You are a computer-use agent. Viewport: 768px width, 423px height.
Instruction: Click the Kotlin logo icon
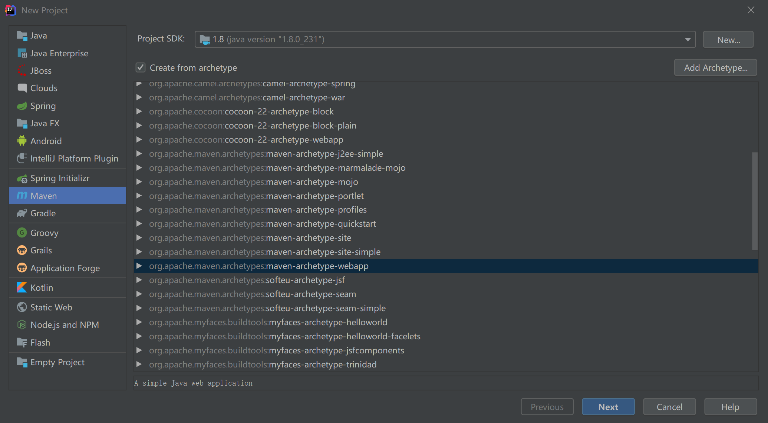pos(22,287)
